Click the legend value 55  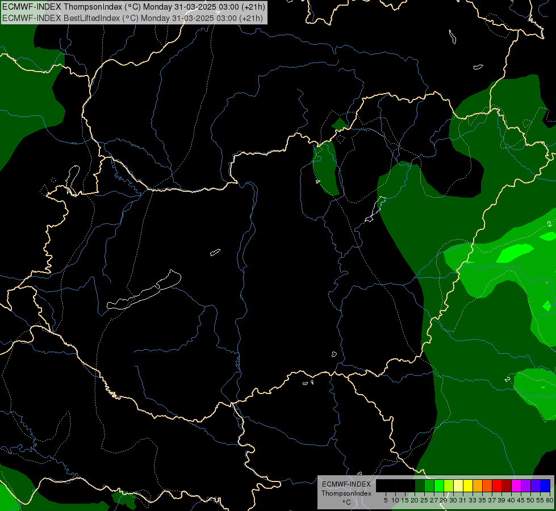tap(541, 500)
